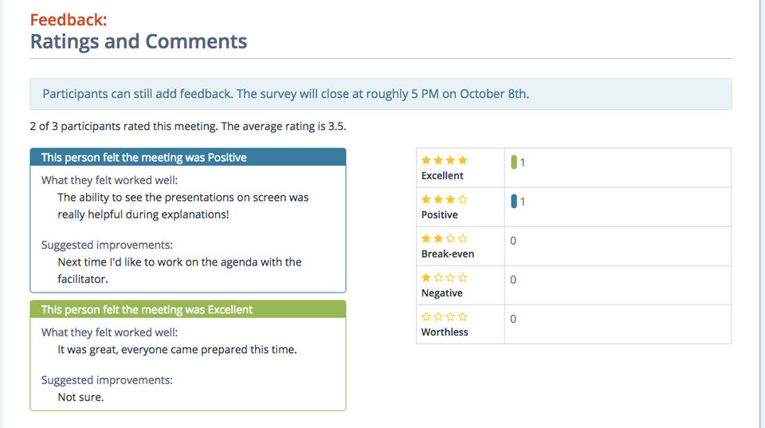The width and height of the screenshot is (765, 428).
Task: Click the four-star Excellent rating icon
Action: [x=445, y=160]
